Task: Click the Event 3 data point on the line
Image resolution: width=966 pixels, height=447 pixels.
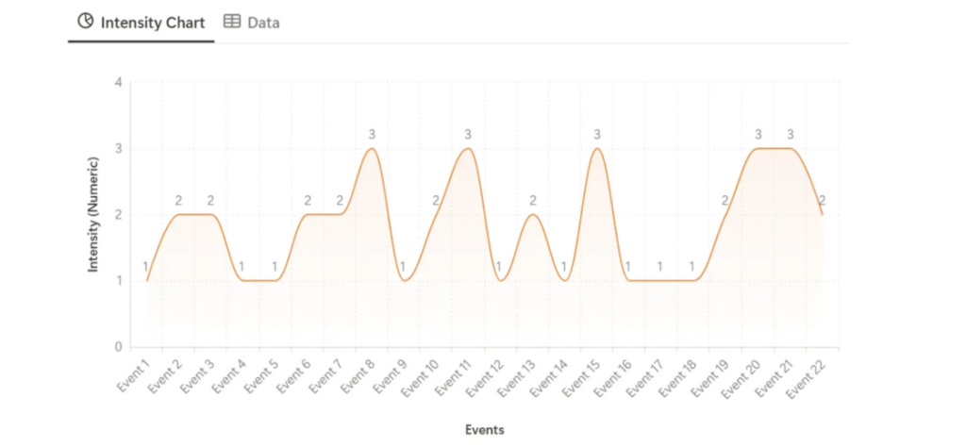Action: tap(211, 215)
